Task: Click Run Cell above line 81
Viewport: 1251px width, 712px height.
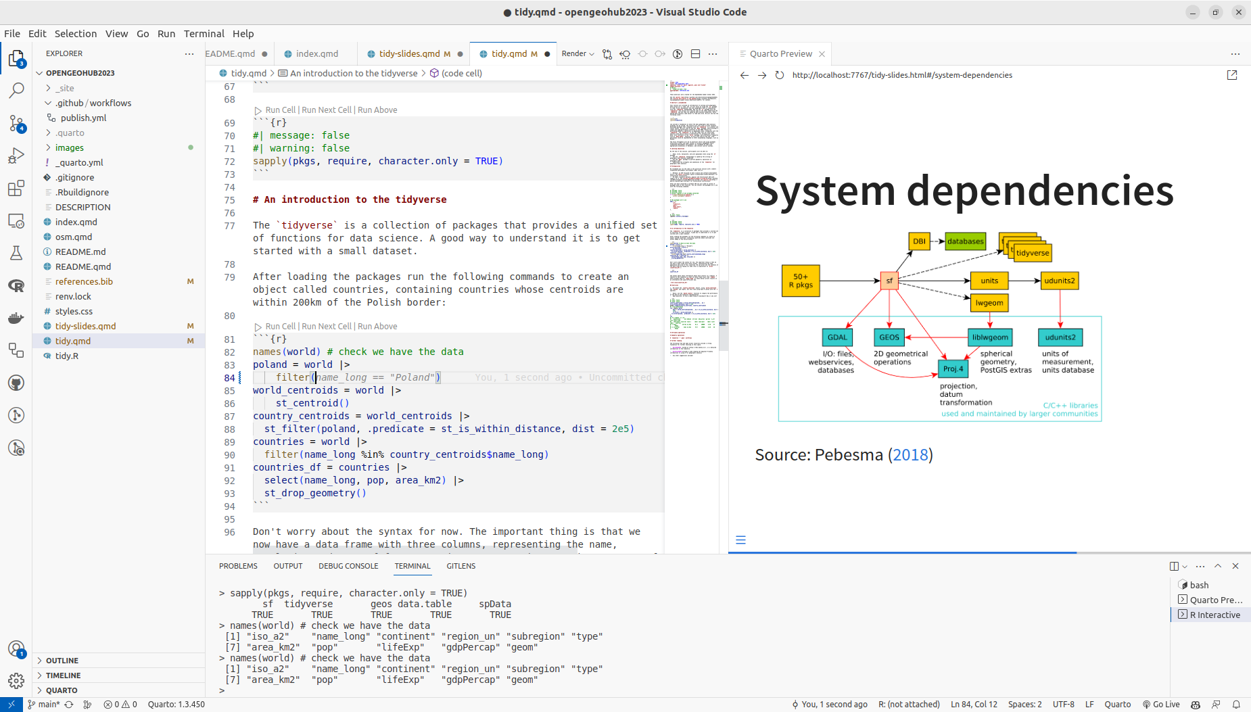Action: click(280, 327)
